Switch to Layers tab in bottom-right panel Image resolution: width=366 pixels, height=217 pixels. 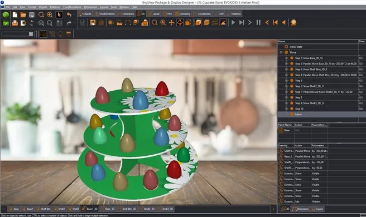point(317,209)
